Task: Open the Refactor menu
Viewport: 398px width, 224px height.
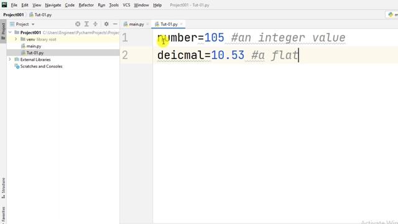Action: click(86, 5)
